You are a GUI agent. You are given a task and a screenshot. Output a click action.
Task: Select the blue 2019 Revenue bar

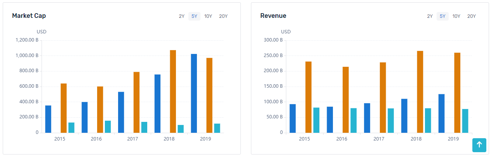pos(441,113)
